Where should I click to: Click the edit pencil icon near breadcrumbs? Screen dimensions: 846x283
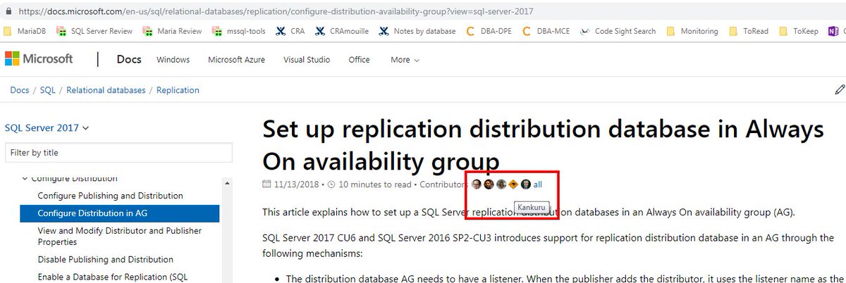839,89
